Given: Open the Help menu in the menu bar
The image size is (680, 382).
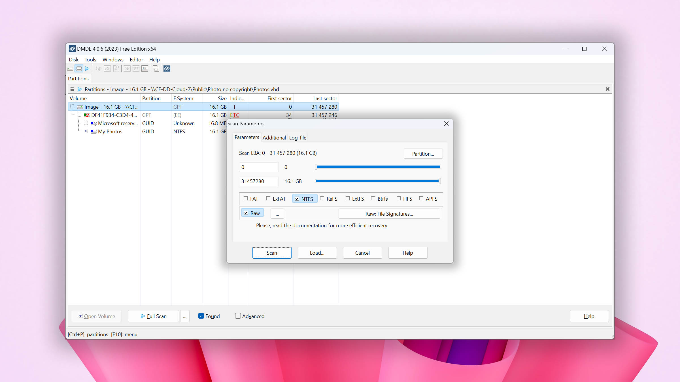Looking at the screenshot, I should [x=154, y=60].
